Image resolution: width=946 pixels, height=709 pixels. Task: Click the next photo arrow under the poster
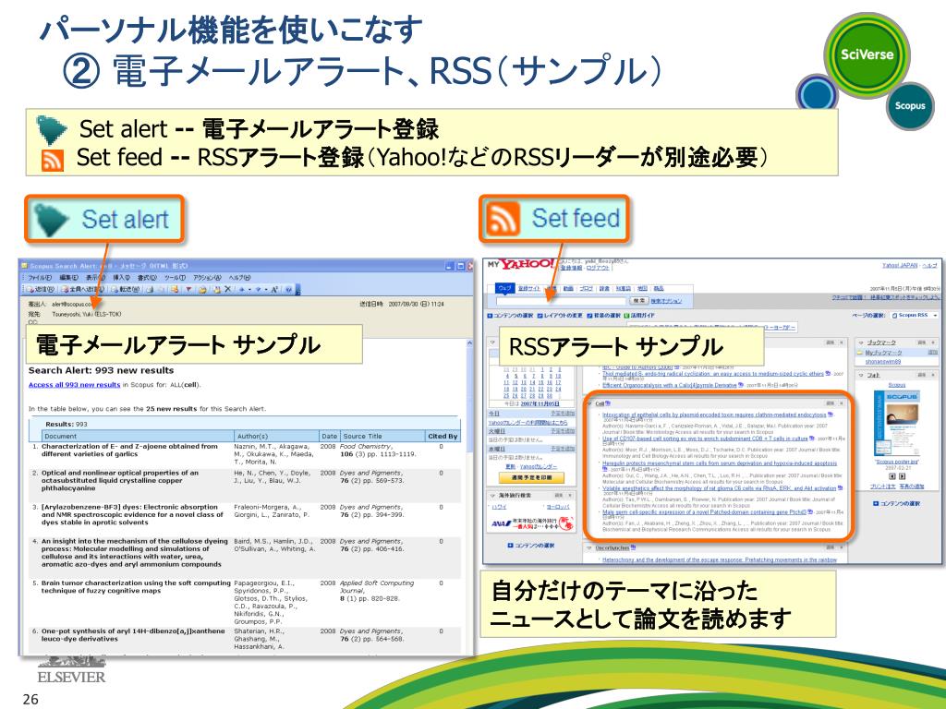click(x=902, y=476)
